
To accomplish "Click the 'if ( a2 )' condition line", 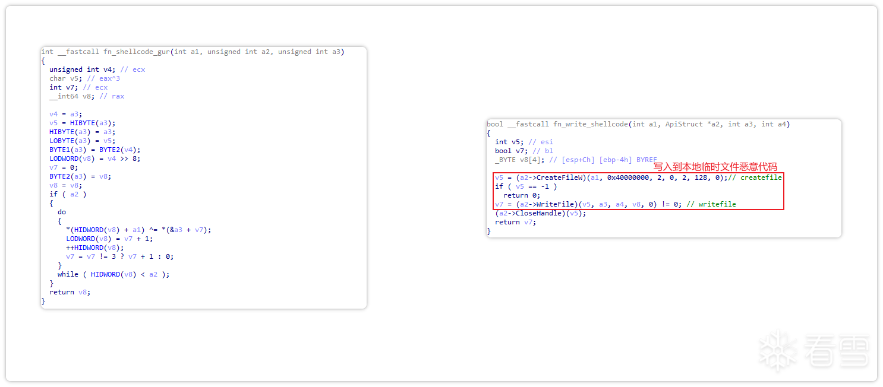I will 68,194.
